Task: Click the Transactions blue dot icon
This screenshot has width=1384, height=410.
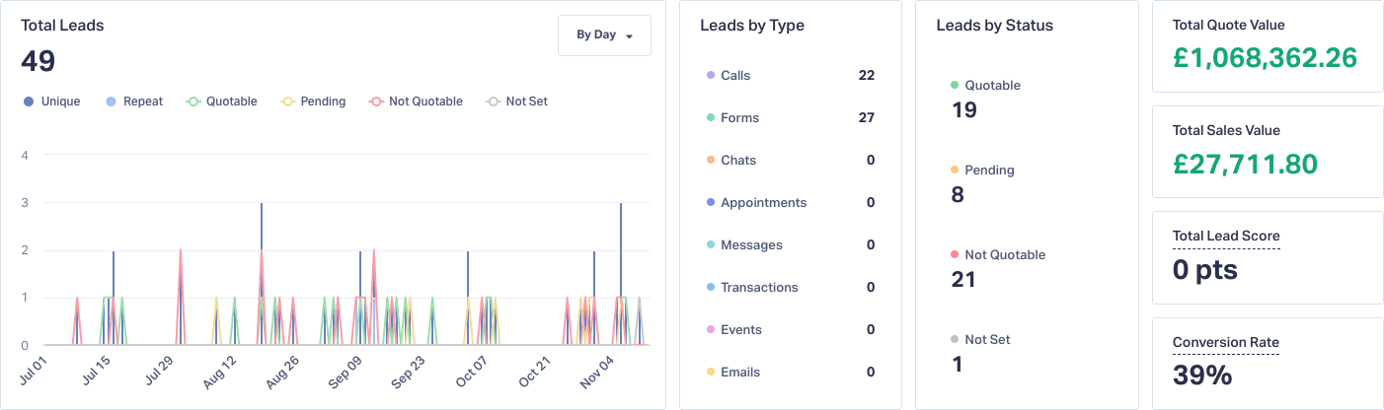Action: tap(711, 288)
